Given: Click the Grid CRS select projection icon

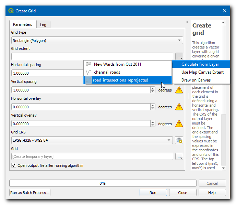Looking at the screenshot, I should (179, 140).
